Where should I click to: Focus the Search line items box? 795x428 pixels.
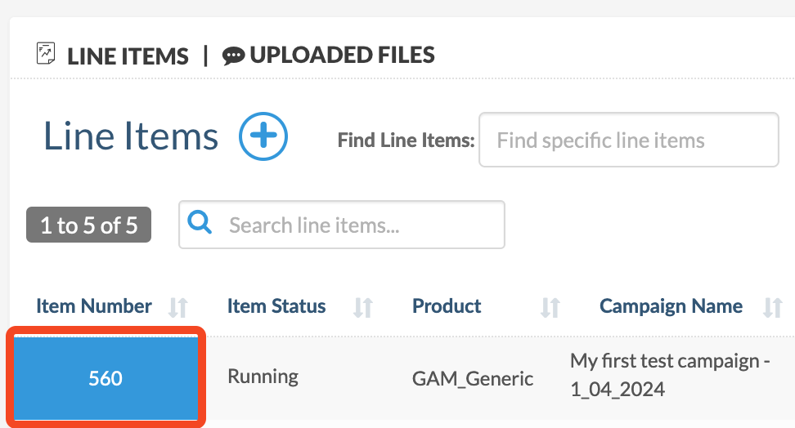coord(342,225)
